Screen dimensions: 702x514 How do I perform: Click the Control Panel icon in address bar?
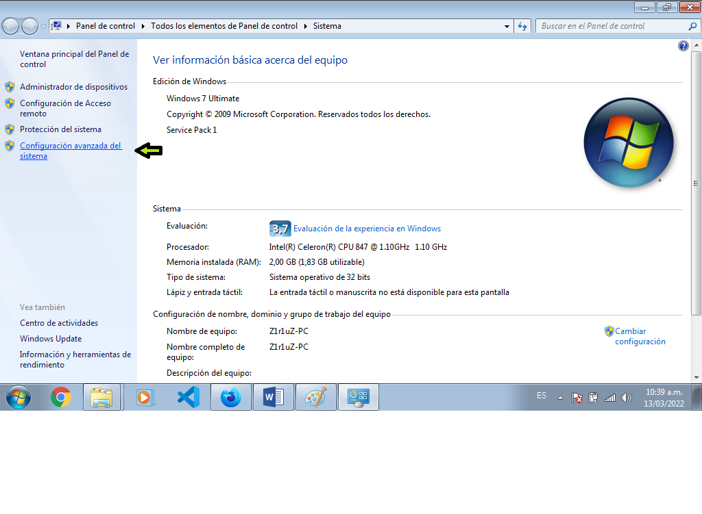click(56, 26)
